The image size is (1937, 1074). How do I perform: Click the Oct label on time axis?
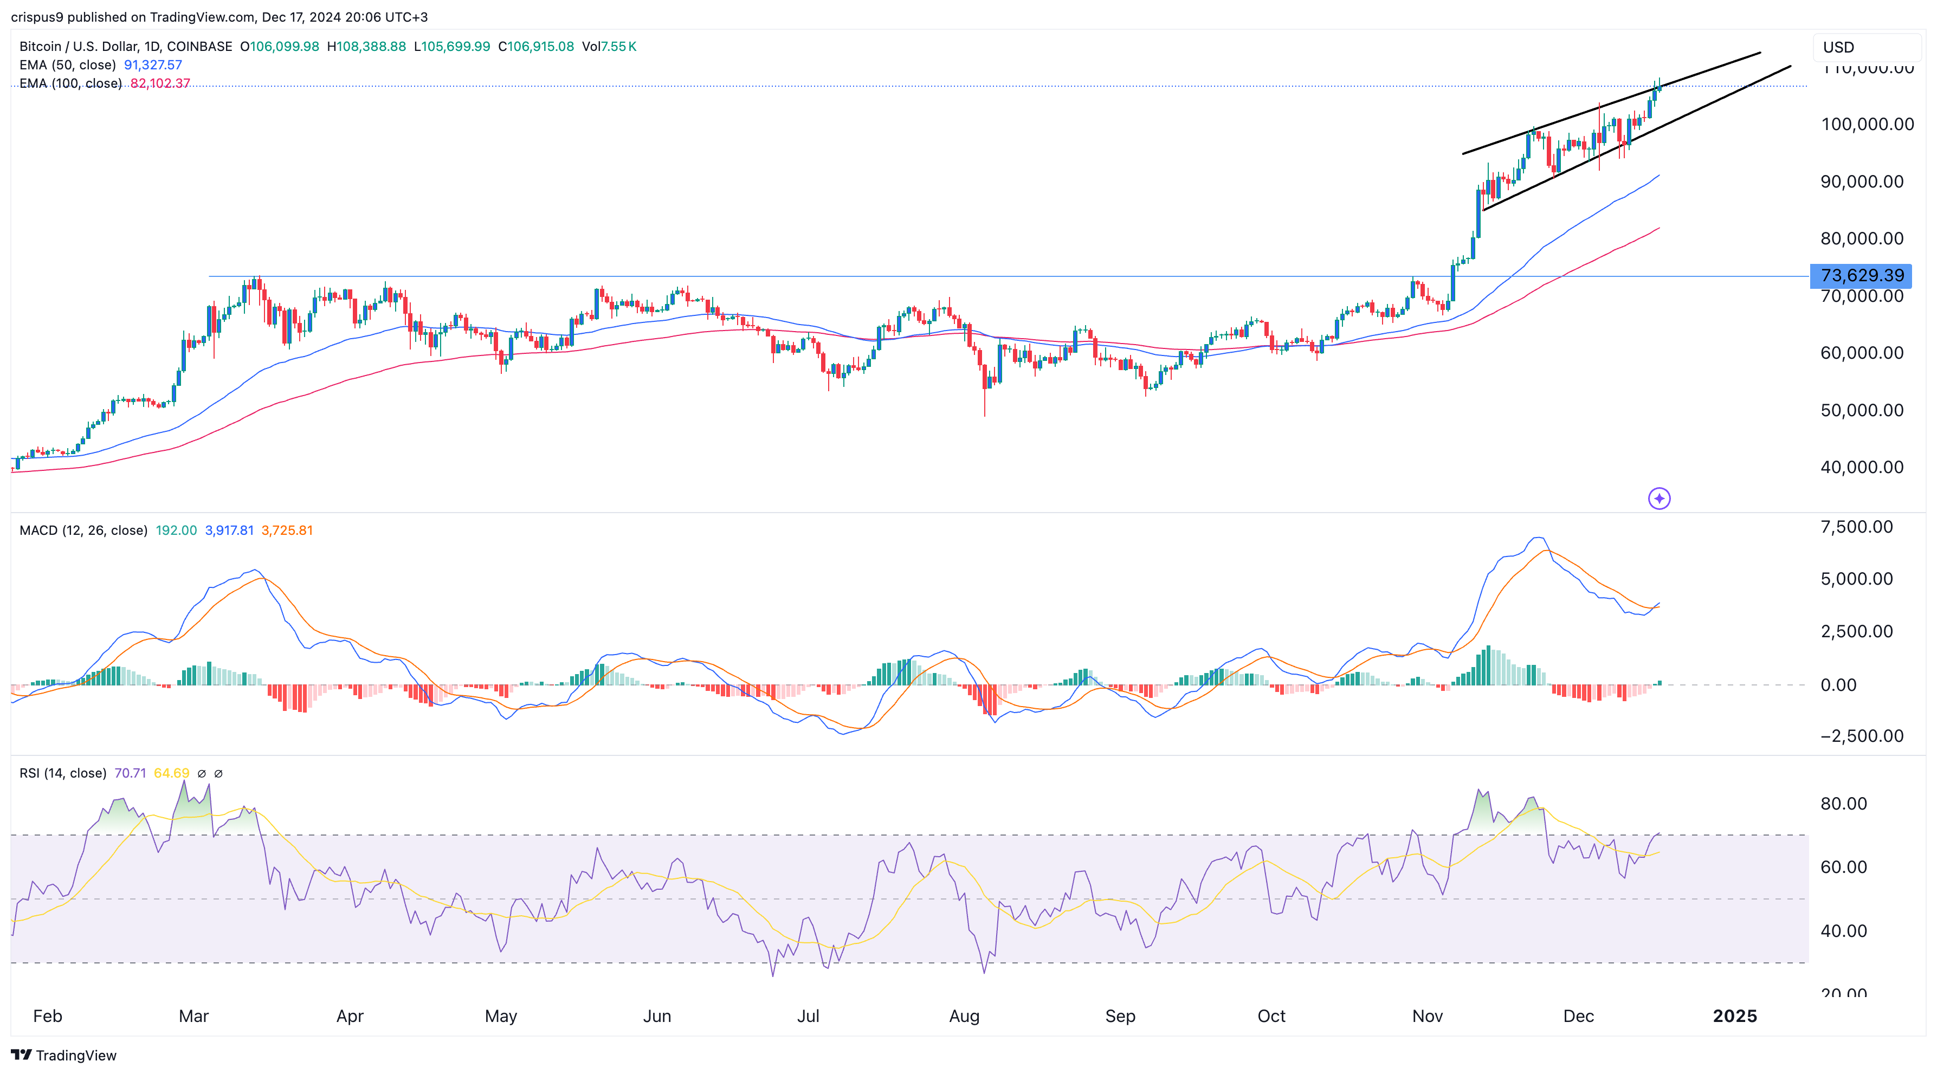(x=1271, y=1016)
